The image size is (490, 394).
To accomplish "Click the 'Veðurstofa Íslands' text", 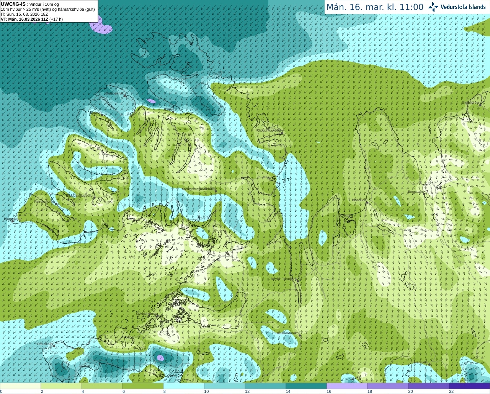I will tap(463, 7).
